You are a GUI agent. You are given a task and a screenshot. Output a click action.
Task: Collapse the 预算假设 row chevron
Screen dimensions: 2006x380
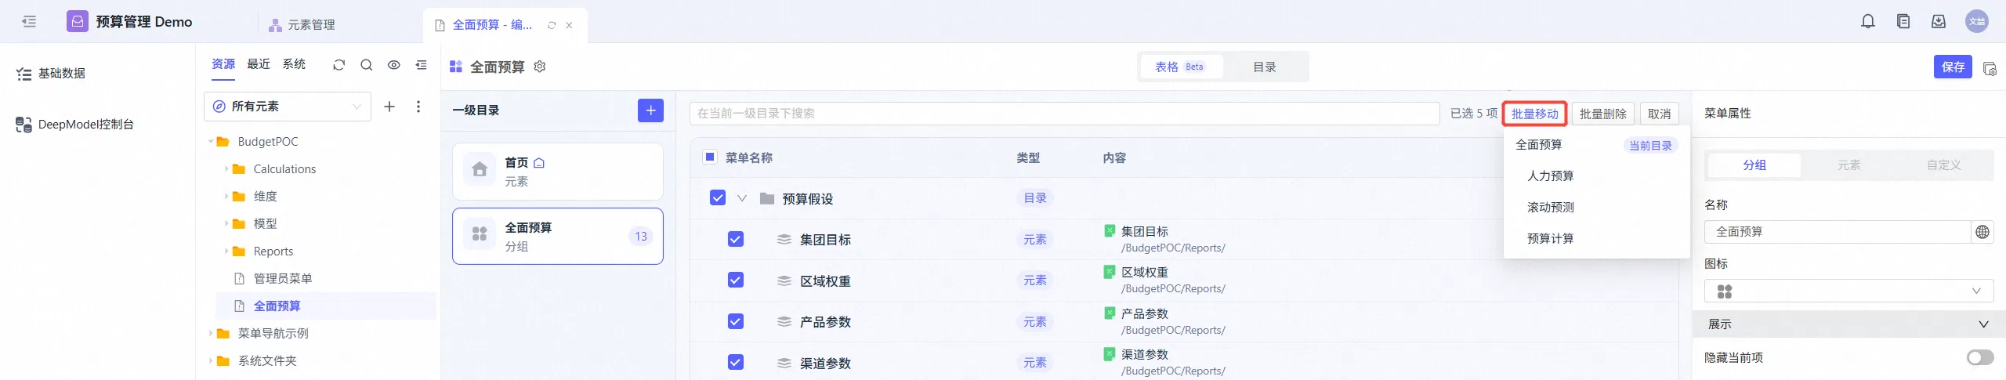click(x=742, y=198)
